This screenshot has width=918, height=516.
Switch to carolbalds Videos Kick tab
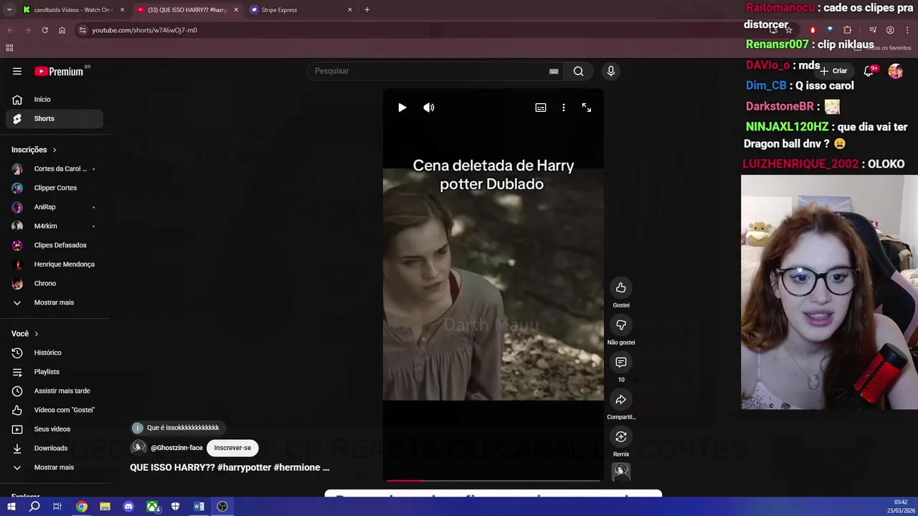pos(74,10)
